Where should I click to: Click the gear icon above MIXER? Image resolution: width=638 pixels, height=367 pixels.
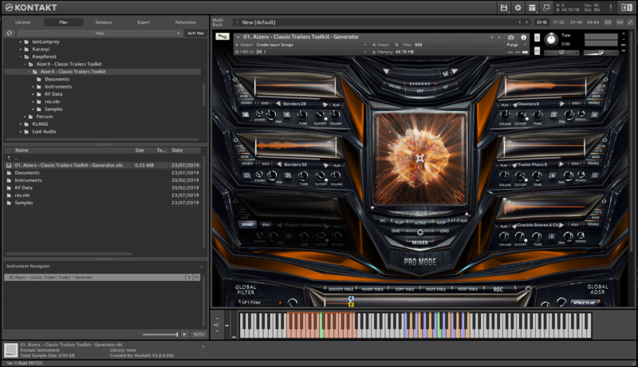419,231
